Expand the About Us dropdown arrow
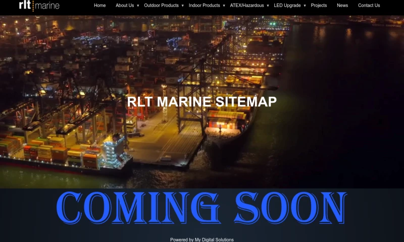Screen dimensions: 404x242 tap(138, 6)
